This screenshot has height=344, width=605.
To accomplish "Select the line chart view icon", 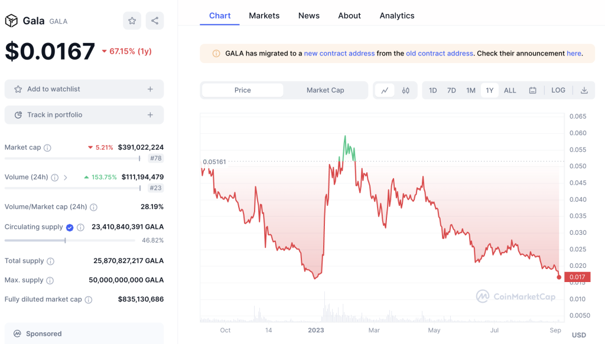I will (x=385, y=90).
